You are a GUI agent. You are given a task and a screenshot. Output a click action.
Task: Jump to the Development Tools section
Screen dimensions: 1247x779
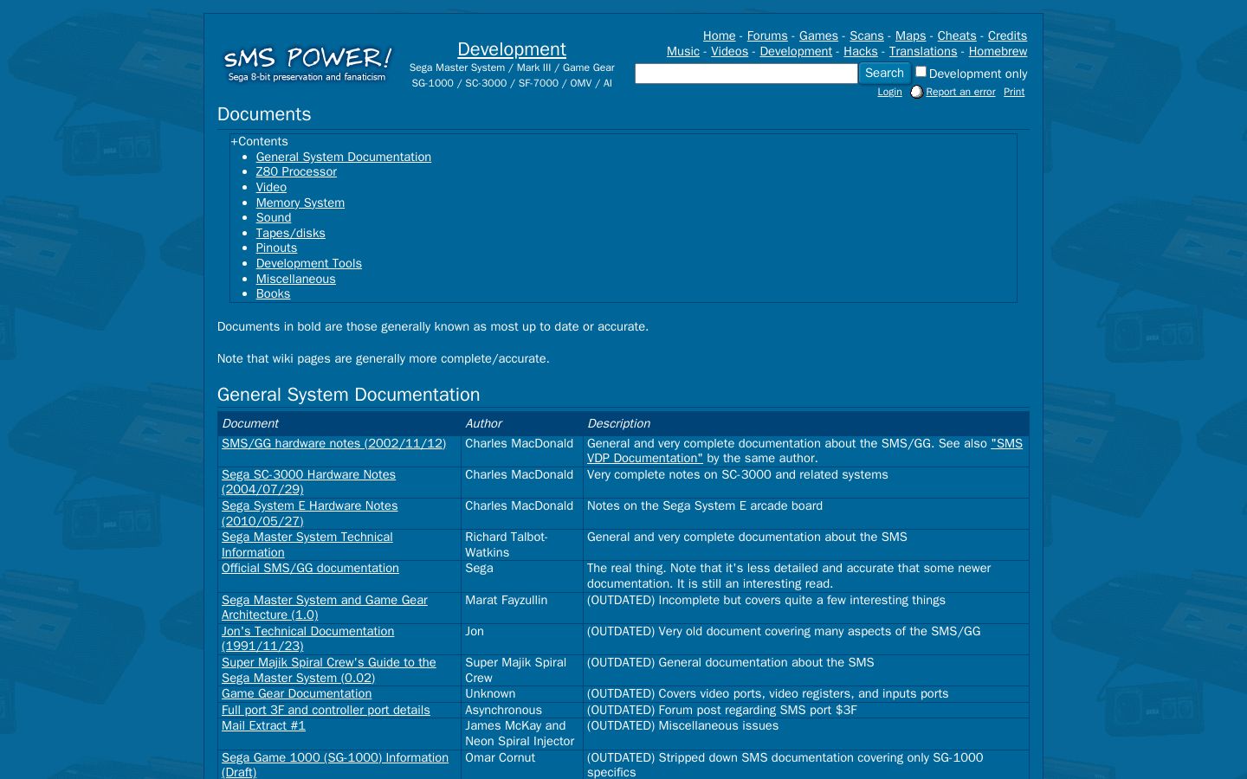click(x=309, y=263)
